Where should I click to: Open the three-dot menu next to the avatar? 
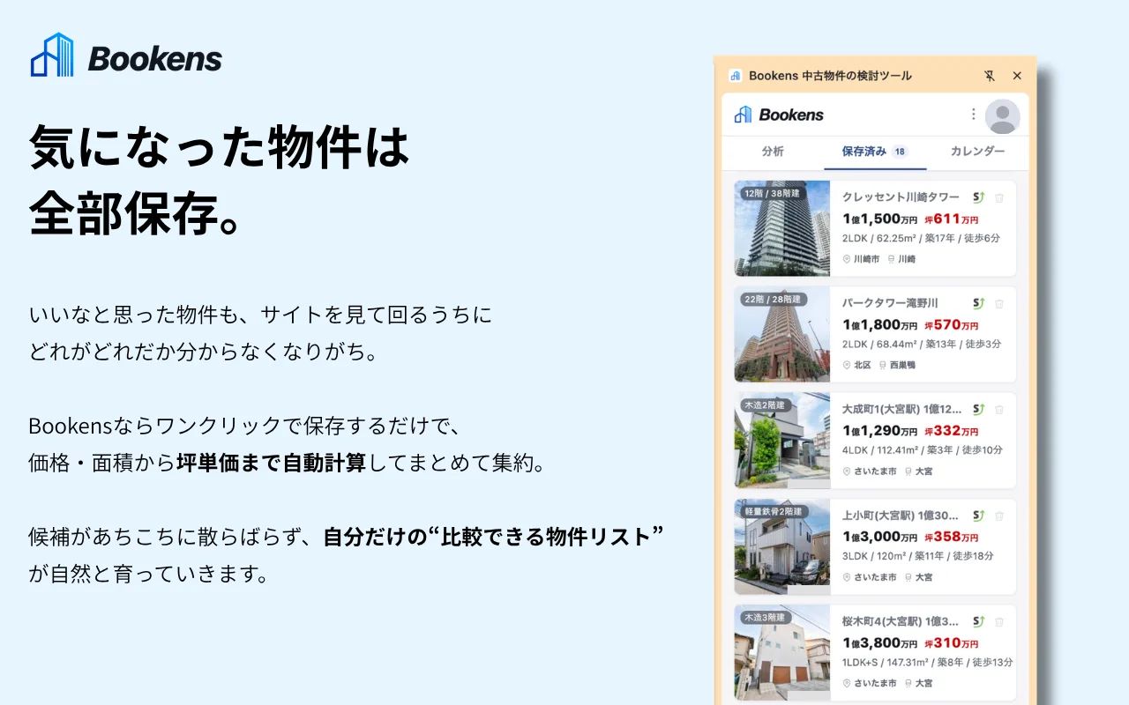tap(974, 115)
